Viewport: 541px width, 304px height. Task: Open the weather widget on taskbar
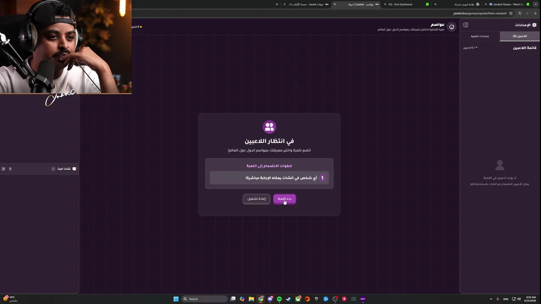[x=10, y=299]
